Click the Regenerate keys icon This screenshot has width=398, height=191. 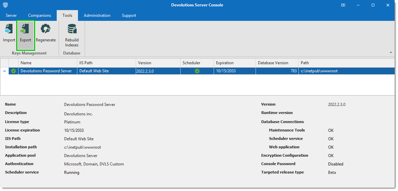(x=46, y=30)
